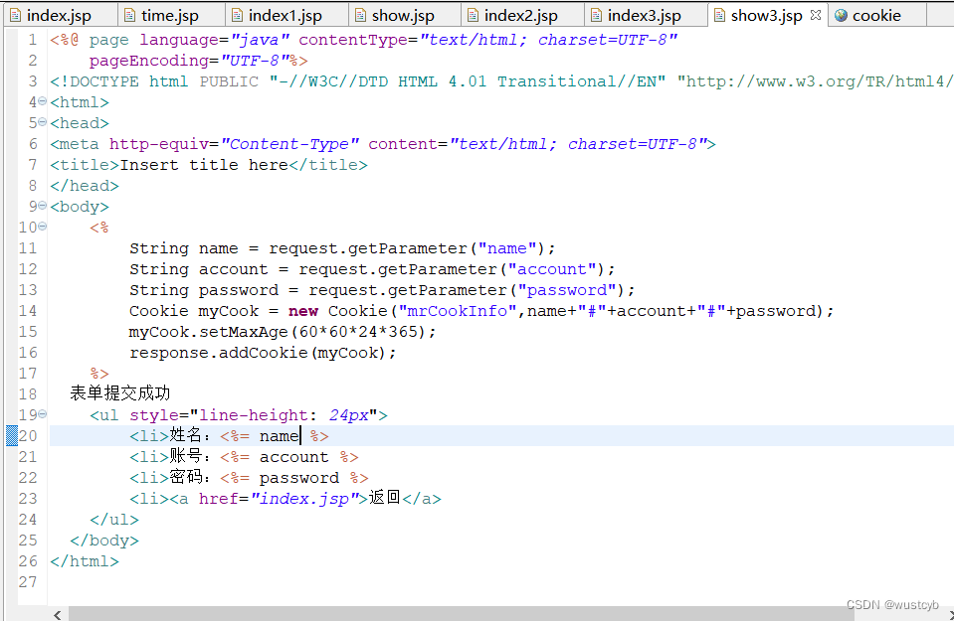Select the index2.jsp tab

pyautogui.click(x=521, y=15)
